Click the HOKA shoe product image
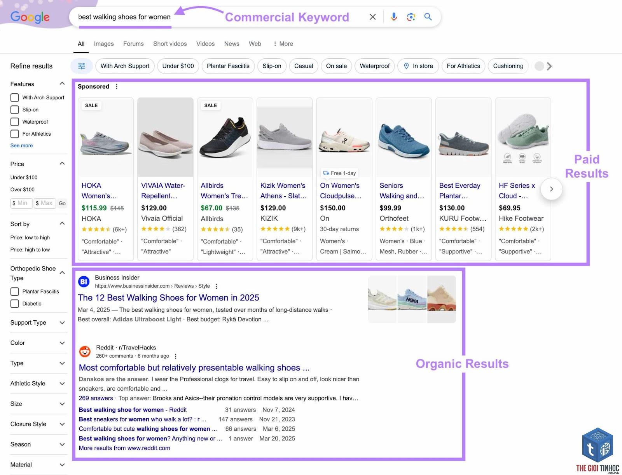622x475 pixels. (106, 138)
